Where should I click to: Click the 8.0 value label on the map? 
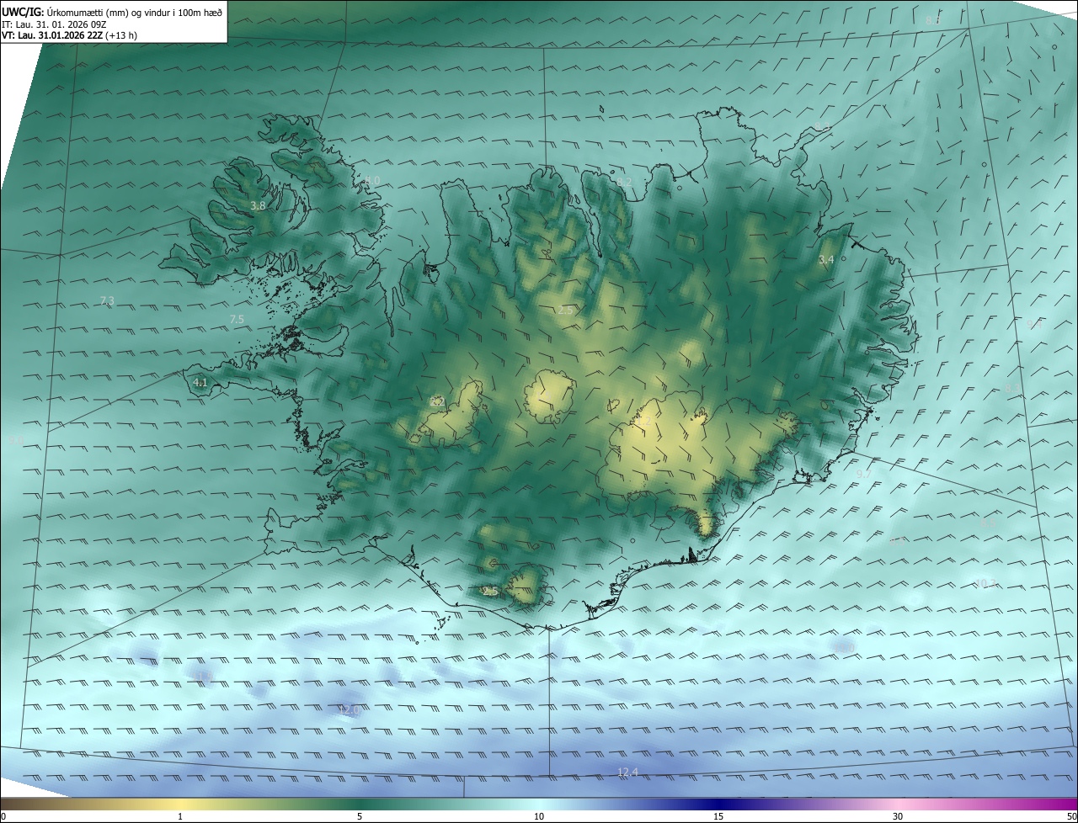tap(372, 181)
